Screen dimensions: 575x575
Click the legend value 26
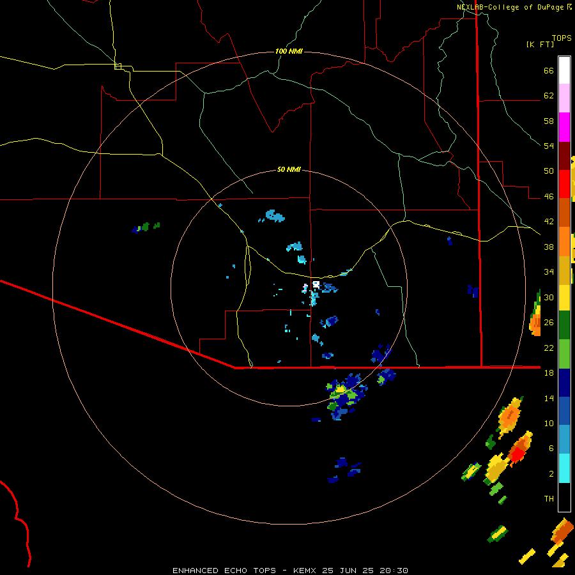tap(549, 323)
